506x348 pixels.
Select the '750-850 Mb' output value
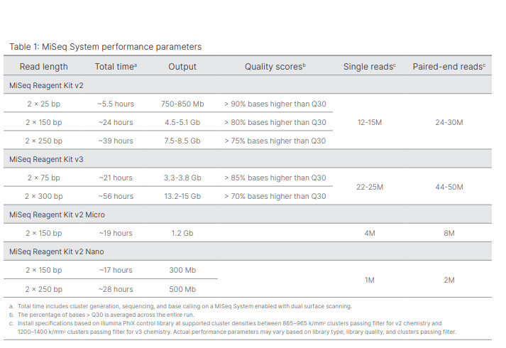(182, 104)
